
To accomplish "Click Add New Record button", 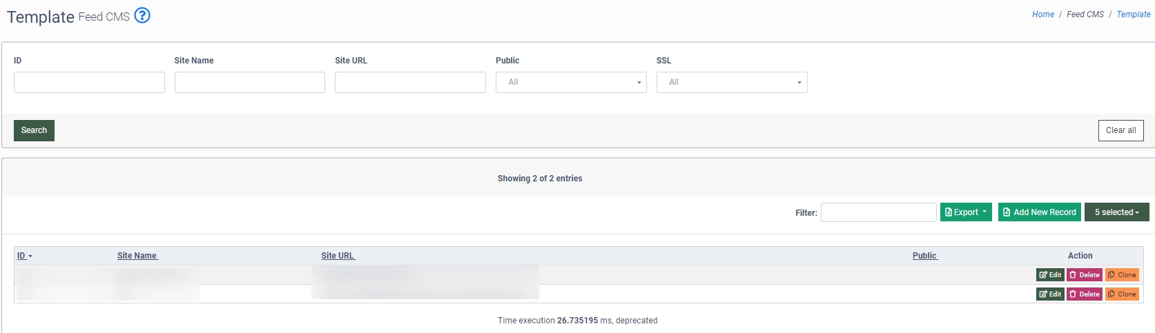I will coord(1039,212).
